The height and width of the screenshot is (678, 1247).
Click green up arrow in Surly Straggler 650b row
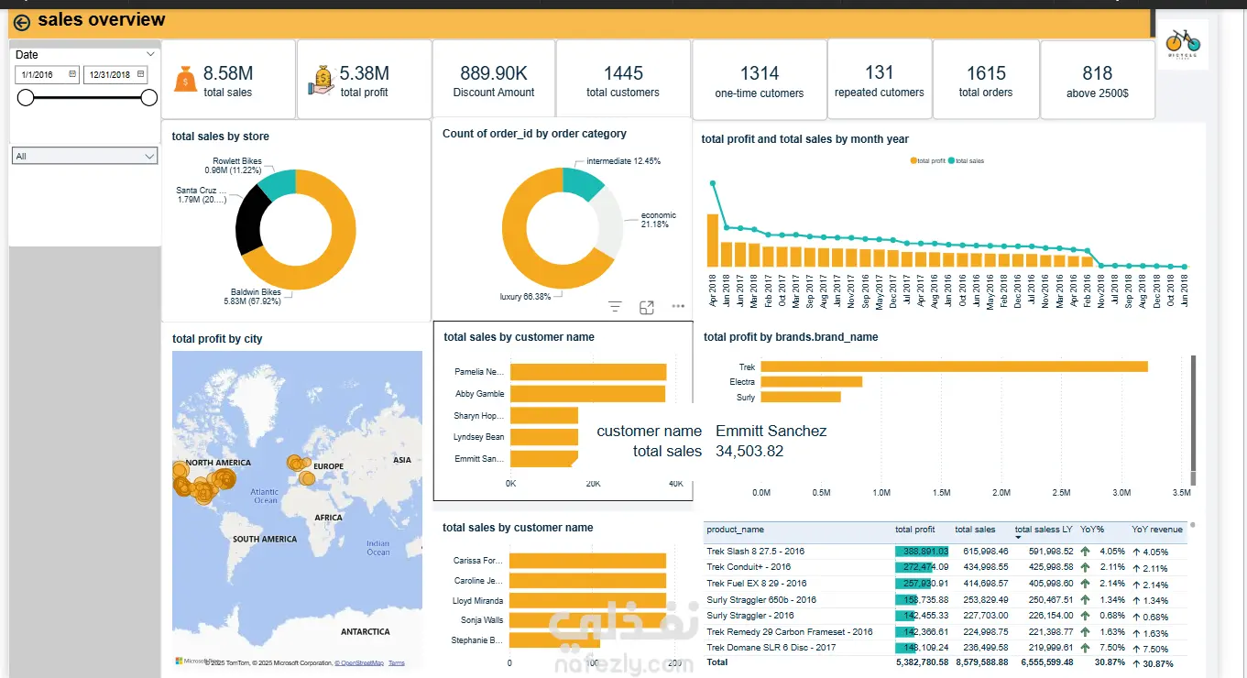1085,600
